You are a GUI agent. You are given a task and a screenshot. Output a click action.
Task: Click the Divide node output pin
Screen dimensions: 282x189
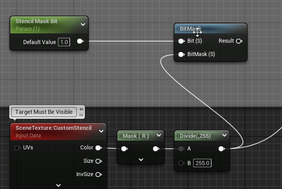point(221,149)
